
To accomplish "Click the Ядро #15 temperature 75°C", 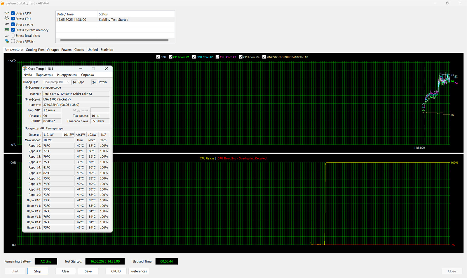I will 58,228.
